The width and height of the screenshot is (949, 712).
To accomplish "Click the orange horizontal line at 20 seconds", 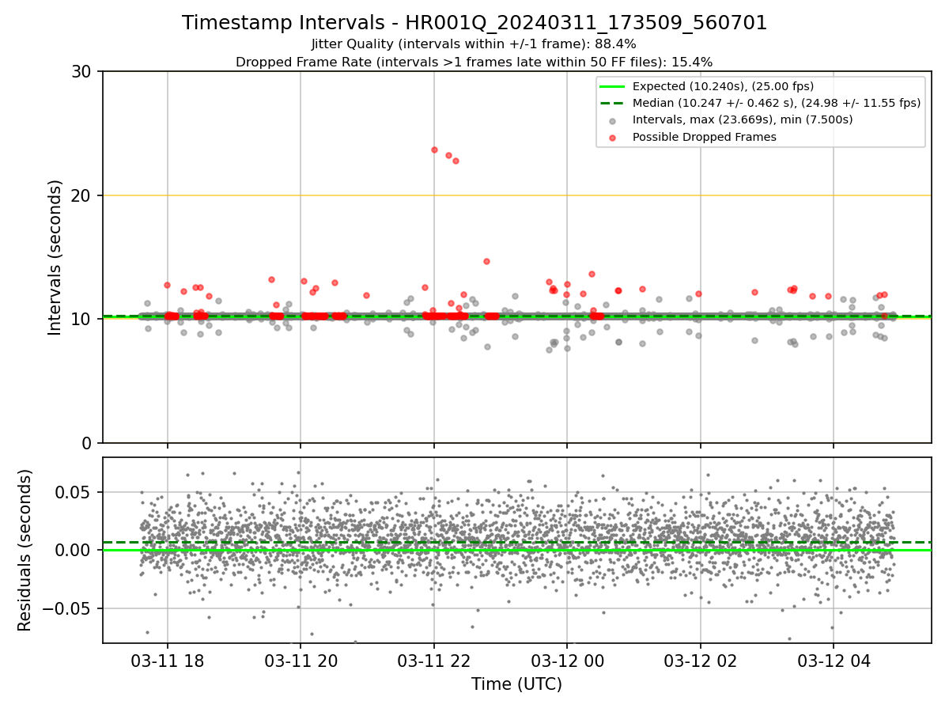I will pyautogui.click(x=517, y=195).
